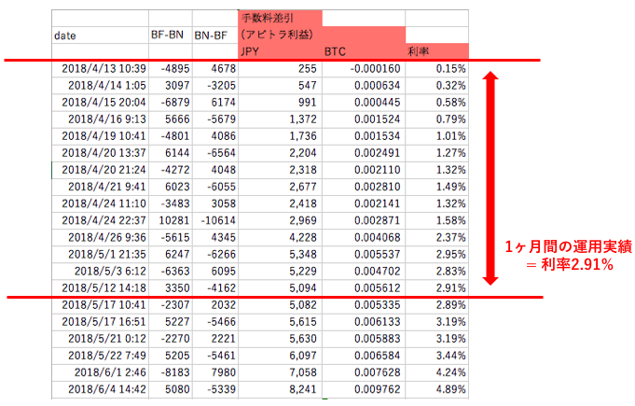Screen dimensions: 635x406
Task: Select date cell 2018/4/21 9:41
Action: click(100, 187)
